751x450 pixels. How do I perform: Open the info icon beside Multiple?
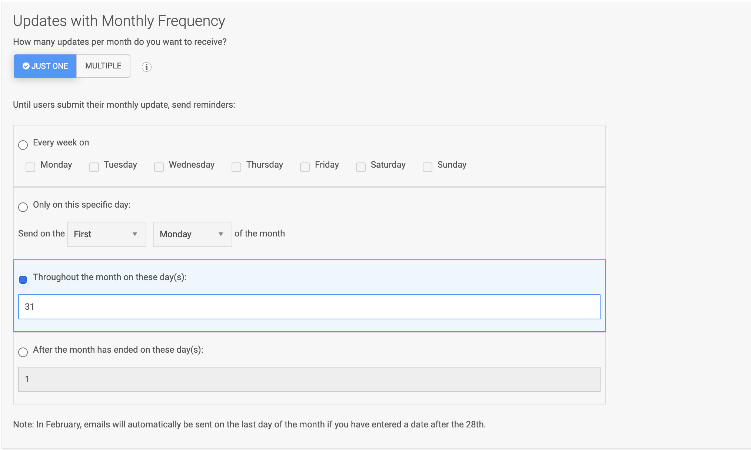coord(147,67)
